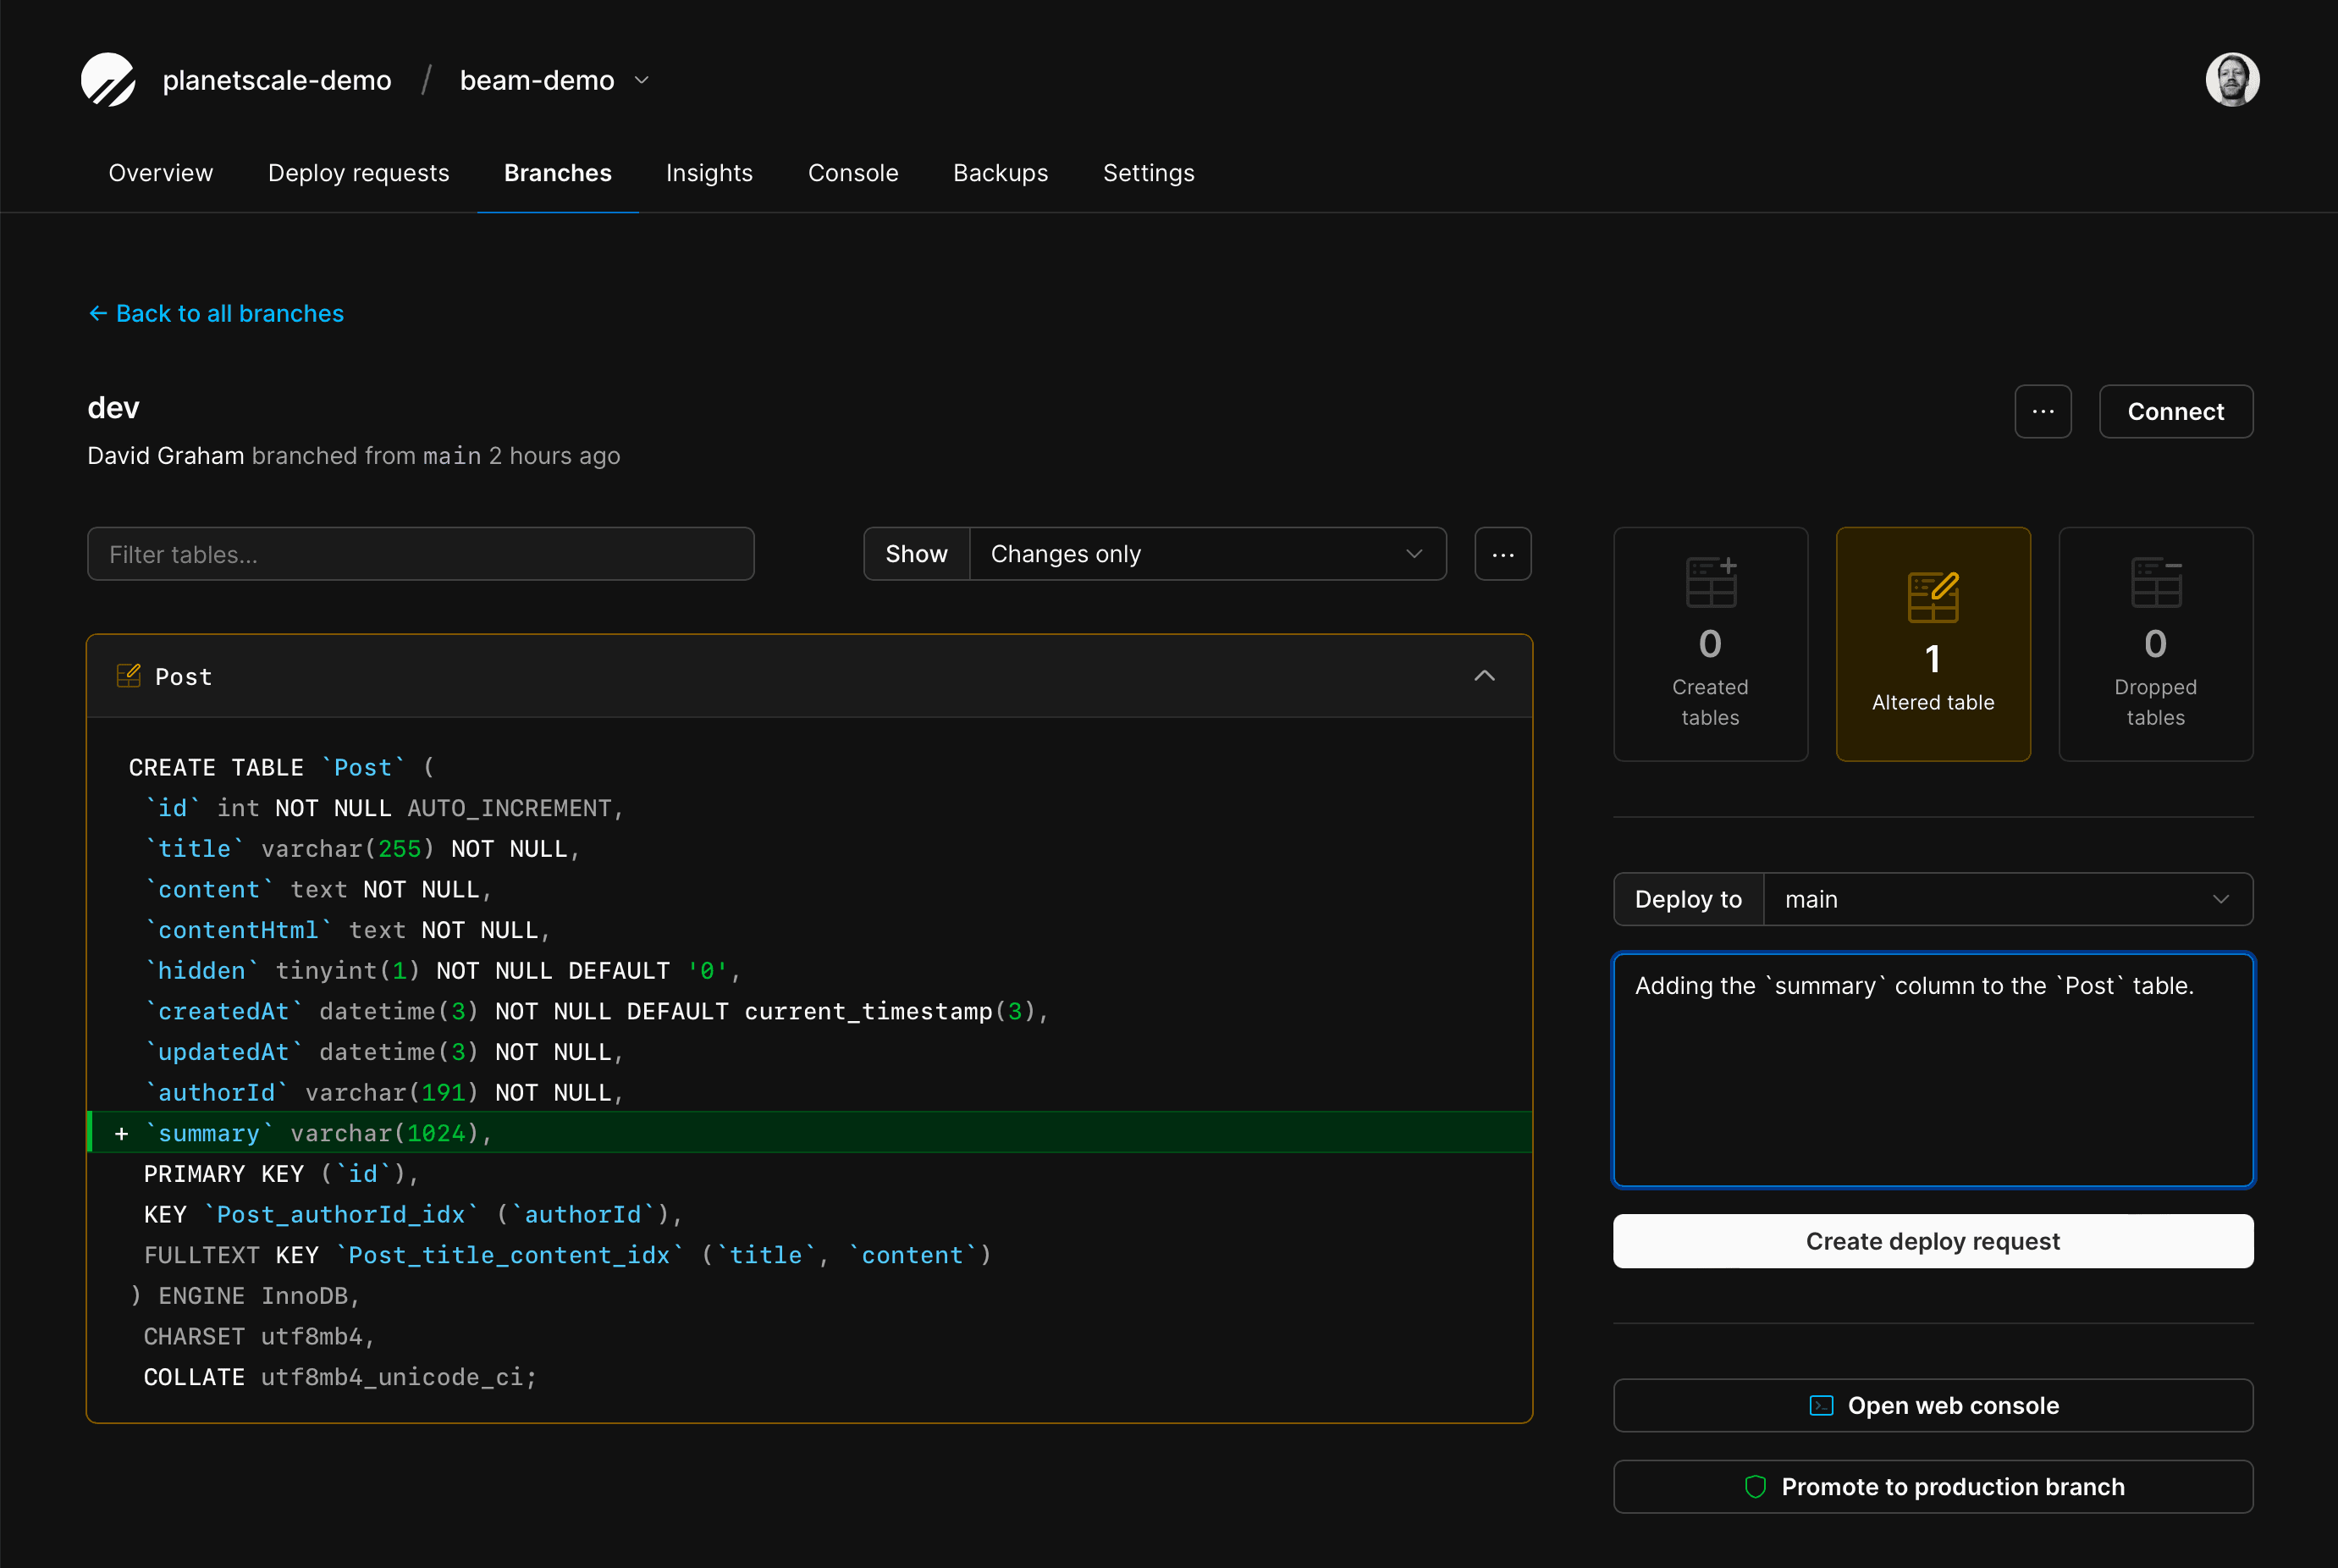2338x1568 pixels.
Task: Click the `content` text NOT NULL line
Action: pos(318,890)
